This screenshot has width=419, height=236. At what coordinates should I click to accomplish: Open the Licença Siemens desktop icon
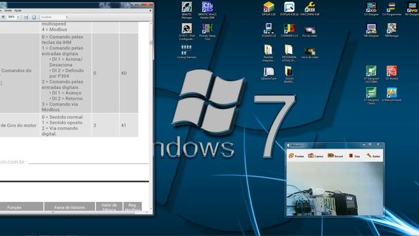tap(187, 52)
